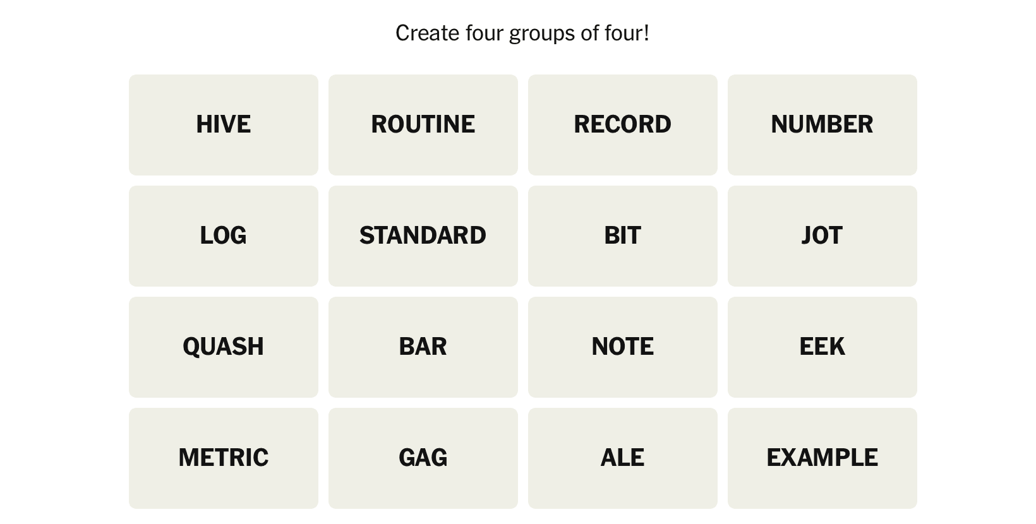Click the ALE tile

coord(622,458)
